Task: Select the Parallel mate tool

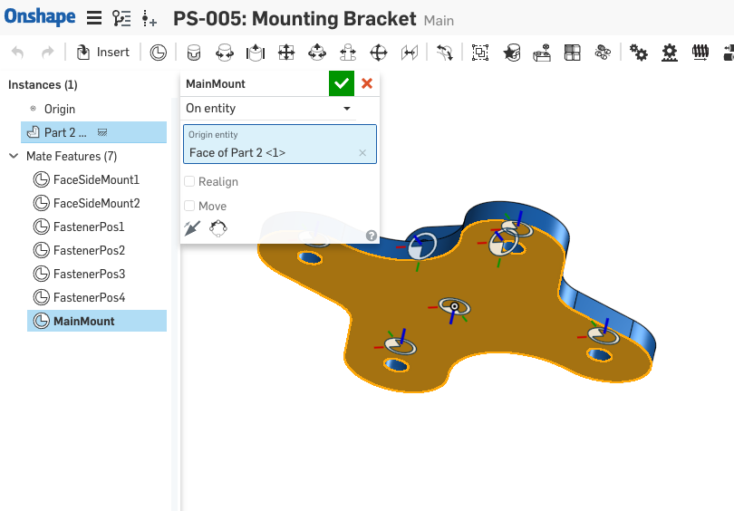Action: pos(409,52)
